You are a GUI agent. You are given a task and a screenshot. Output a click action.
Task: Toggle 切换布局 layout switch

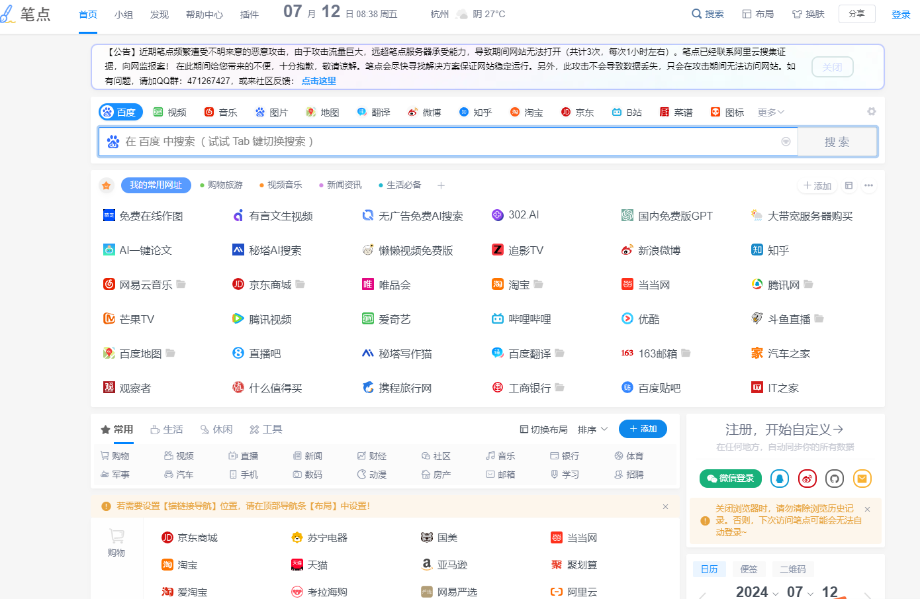coord(543,430)
